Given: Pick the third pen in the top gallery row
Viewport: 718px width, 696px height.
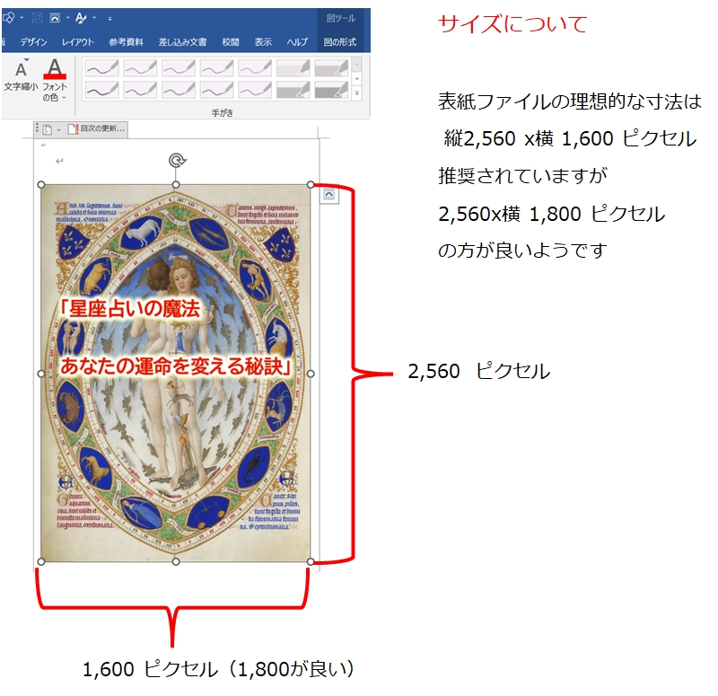Looking at the screenshot, I should [x=178, y=68].
